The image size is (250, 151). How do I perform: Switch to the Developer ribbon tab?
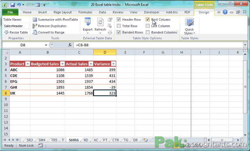pyautogui.click(x=152, y=12)
